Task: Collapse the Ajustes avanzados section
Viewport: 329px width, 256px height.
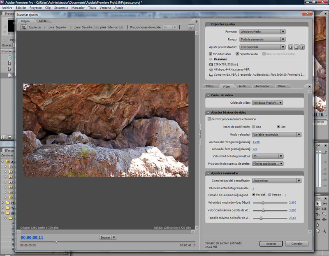Action: pos(208,173)
